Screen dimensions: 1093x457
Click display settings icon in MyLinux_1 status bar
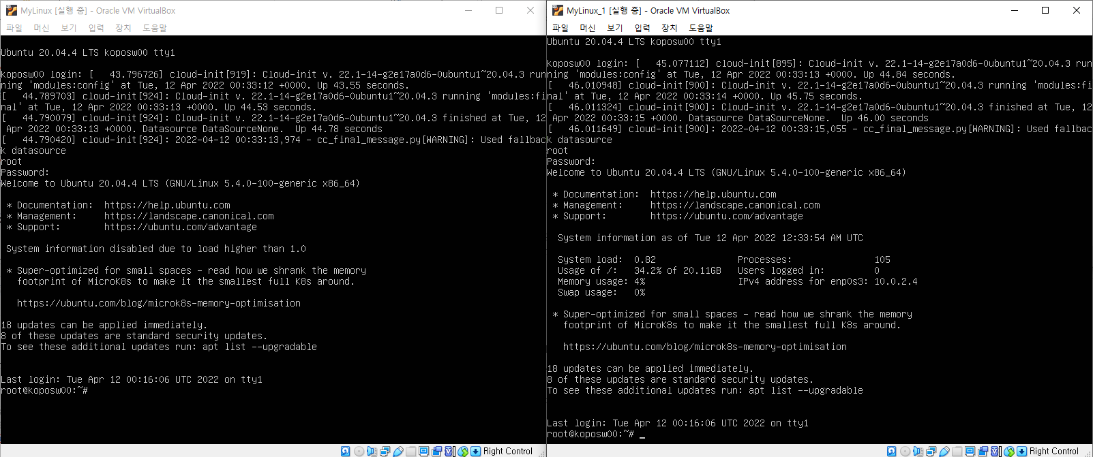click(970, 451)
